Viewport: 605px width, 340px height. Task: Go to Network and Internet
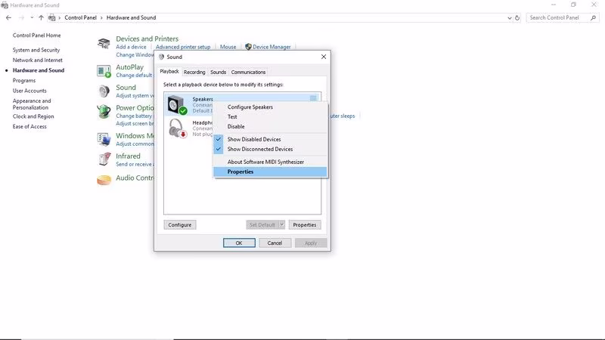(x=37, y=60)
